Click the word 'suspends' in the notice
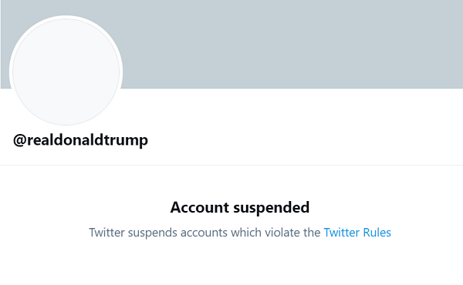This screenshot has width=463, height=285. coord(152,233)
